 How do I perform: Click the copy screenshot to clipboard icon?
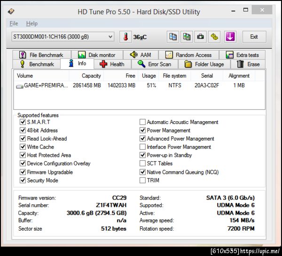(x=187, y=37)
